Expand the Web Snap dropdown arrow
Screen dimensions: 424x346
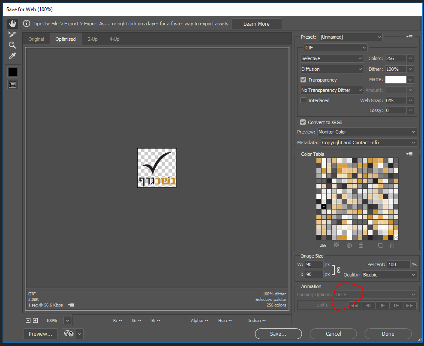[x=410, y=100]
